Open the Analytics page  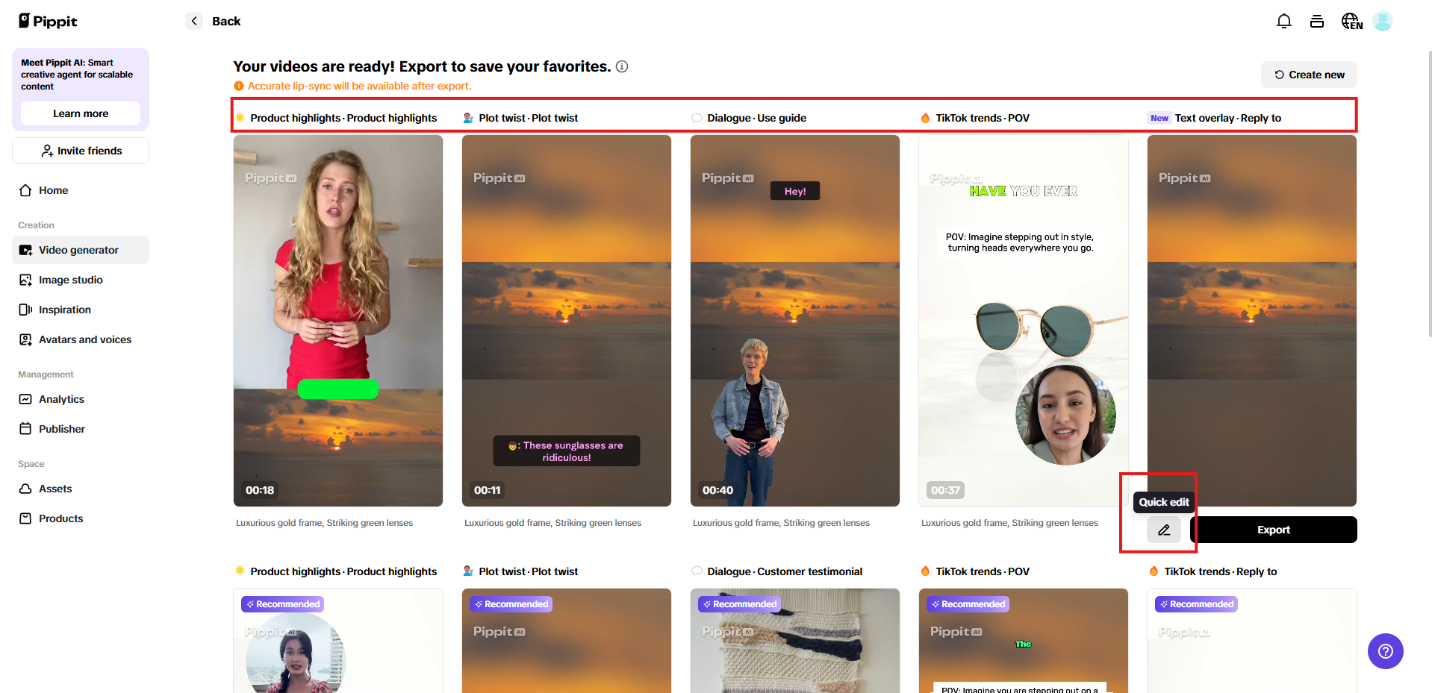(x=61, y=399)
